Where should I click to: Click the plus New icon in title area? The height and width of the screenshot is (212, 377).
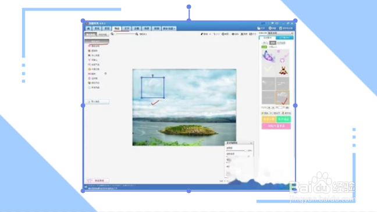[270, 28]
